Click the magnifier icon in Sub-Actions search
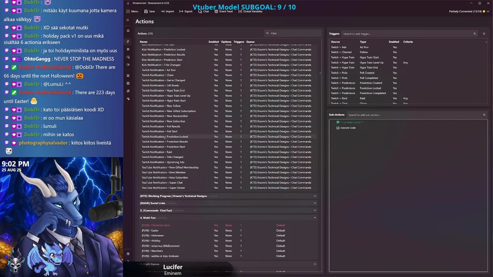The image size is (493, 277). point(484,115)
